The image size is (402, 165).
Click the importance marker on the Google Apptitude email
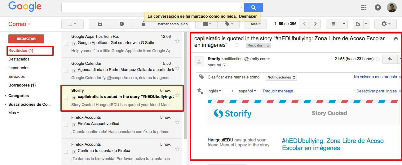click(x=74, y=44)
